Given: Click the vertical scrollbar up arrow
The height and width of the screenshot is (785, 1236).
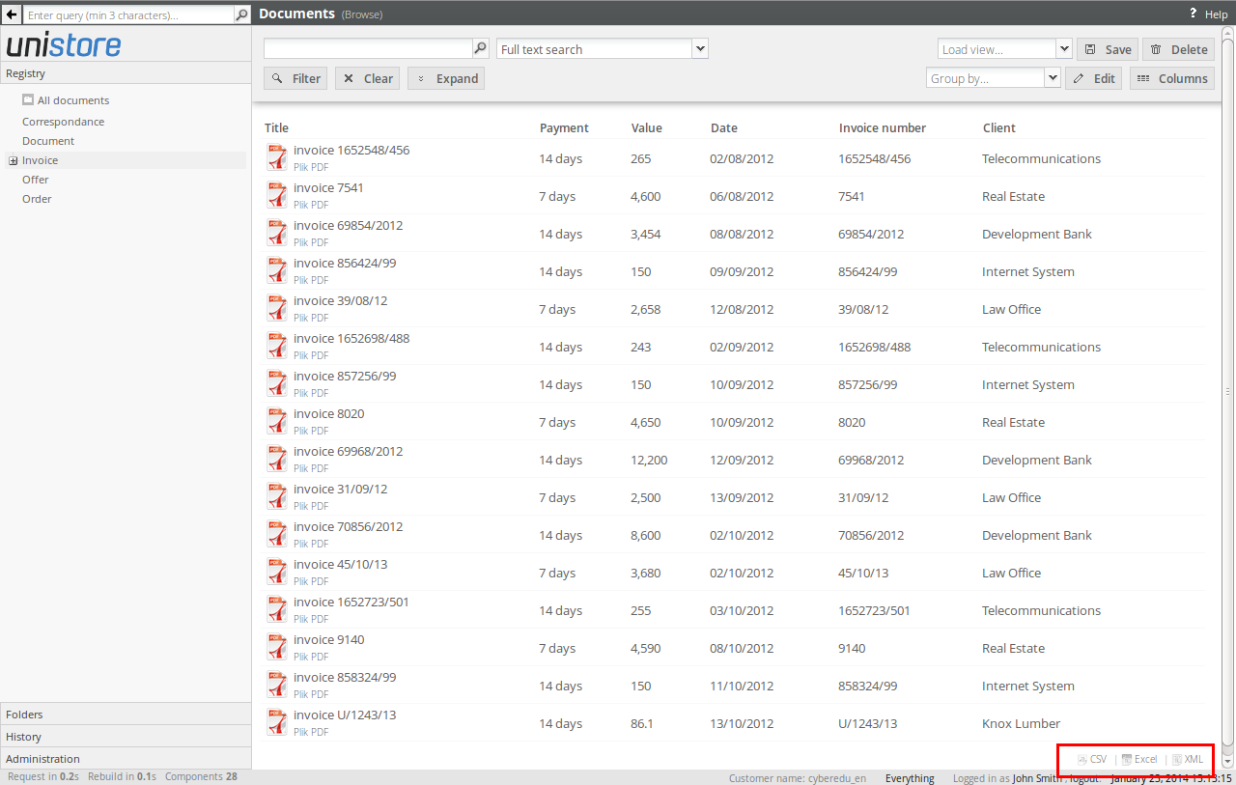Looking at the screenshot, I should tap(1228, 34).
